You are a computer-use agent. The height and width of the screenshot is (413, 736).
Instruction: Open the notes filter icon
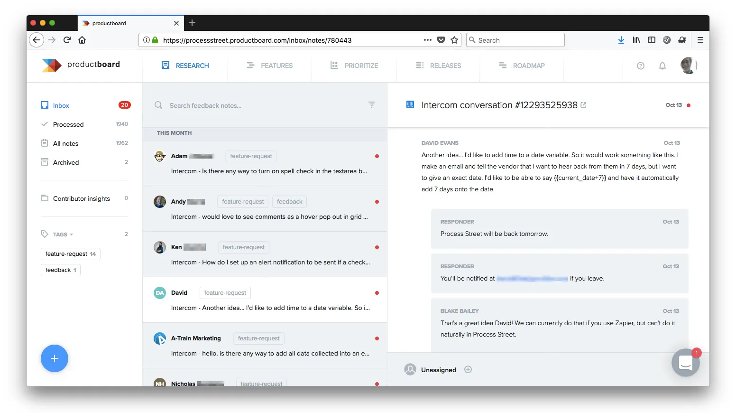[372, 104]
